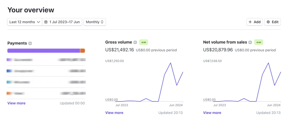This screenshot has height=125, width=289.
Task: Click the Your overview title
Action: 31,10
